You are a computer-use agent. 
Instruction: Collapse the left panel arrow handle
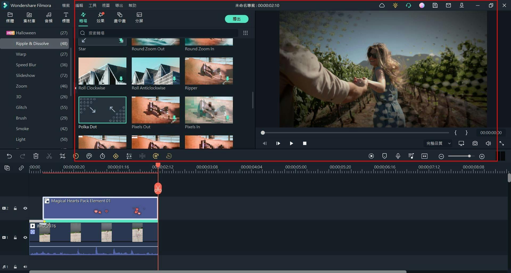tap(76, 88)
